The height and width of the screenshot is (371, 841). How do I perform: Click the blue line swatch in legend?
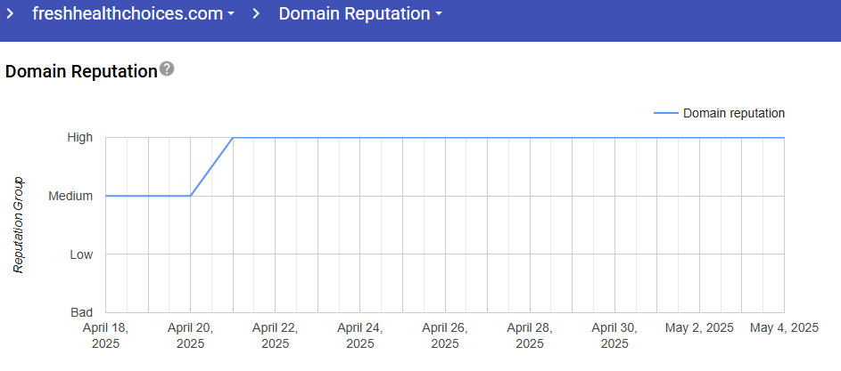pyautogui.click(x=665, y=113)
